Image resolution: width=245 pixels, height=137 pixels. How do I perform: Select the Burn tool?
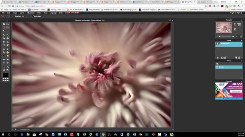[8, 56]
